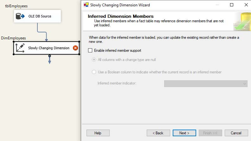
Task: Click the tblEmployees annotation label
Action: (16, 6)
